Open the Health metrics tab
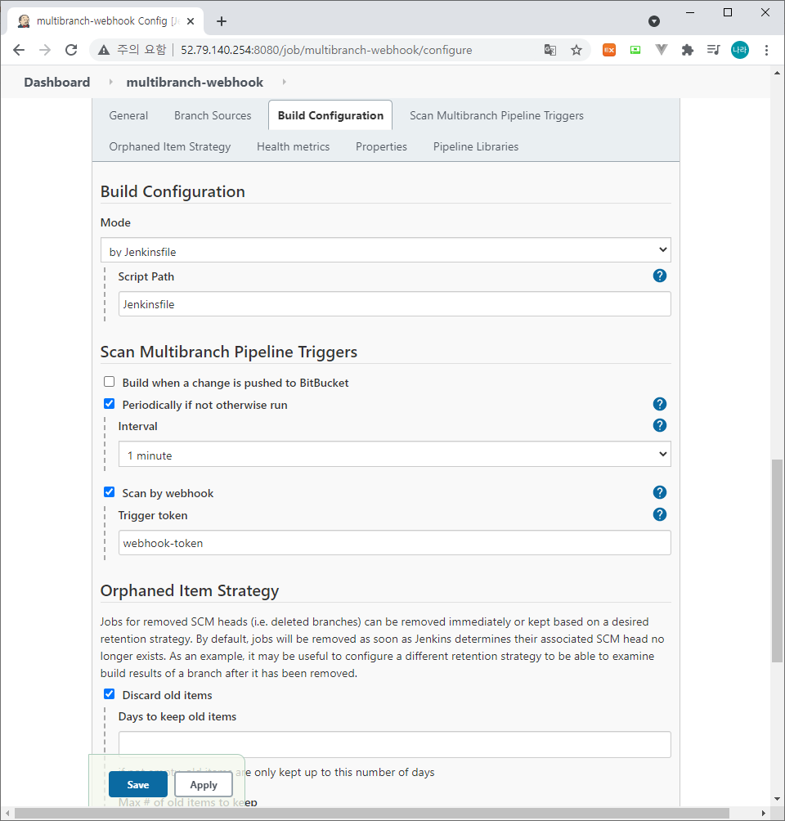 pos(294,146)
